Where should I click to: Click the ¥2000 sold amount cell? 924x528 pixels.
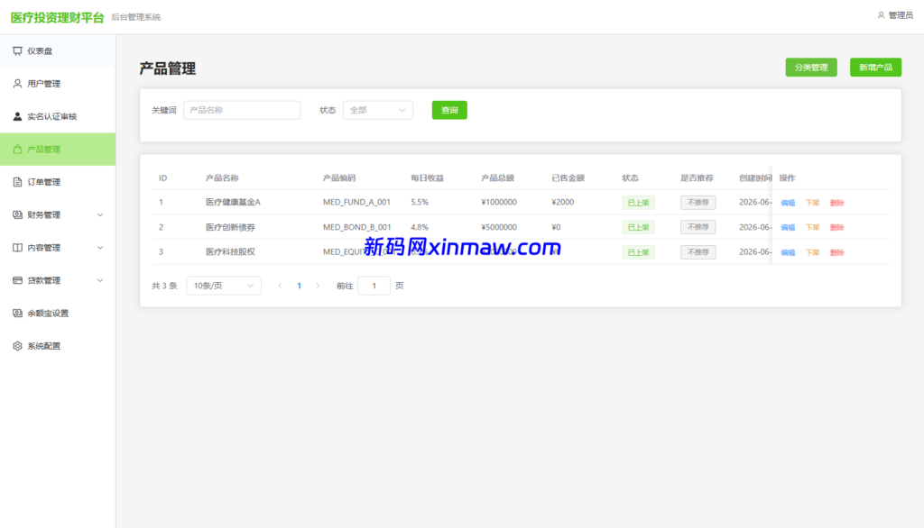(563, 202)
